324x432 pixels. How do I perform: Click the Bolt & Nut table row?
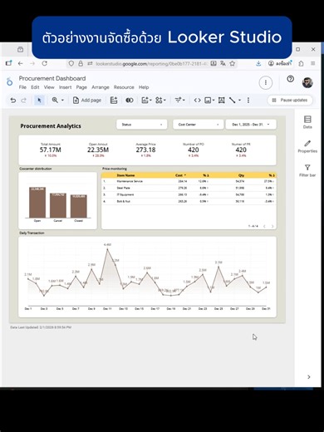189,201
